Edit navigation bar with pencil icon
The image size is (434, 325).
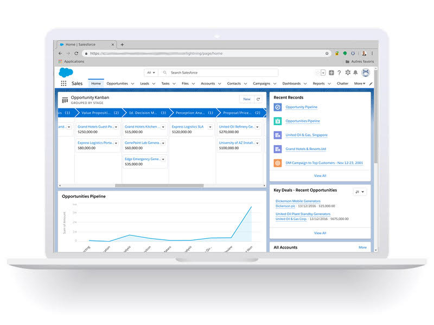click(371, 83)
